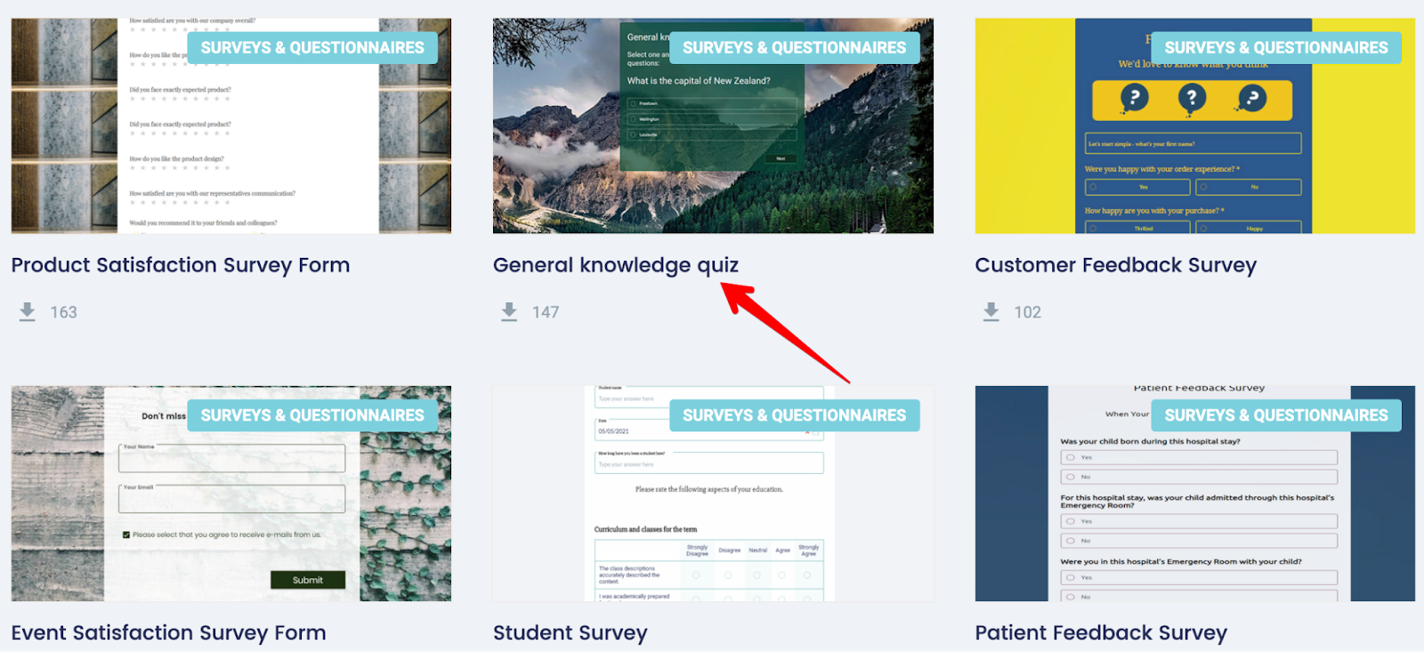This screenshot has height=652, width=1424.
Task: Open the General knowledge quiz template
Action: click(x=616, y=264)
